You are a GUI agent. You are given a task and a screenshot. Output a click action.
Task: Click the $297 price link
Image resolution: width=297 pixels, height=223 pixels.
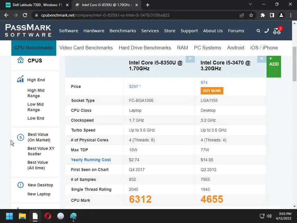133,87
